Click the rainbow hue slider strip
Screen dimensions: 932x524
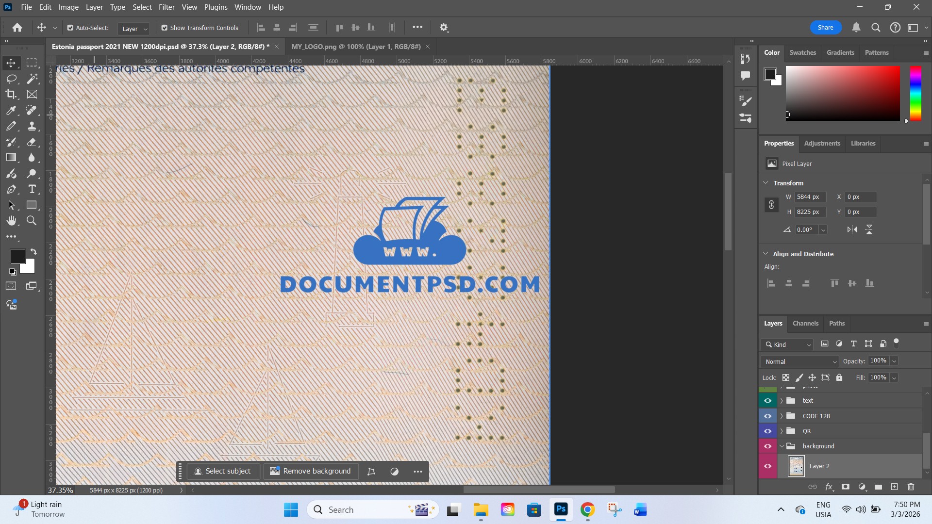pos(915,93)
